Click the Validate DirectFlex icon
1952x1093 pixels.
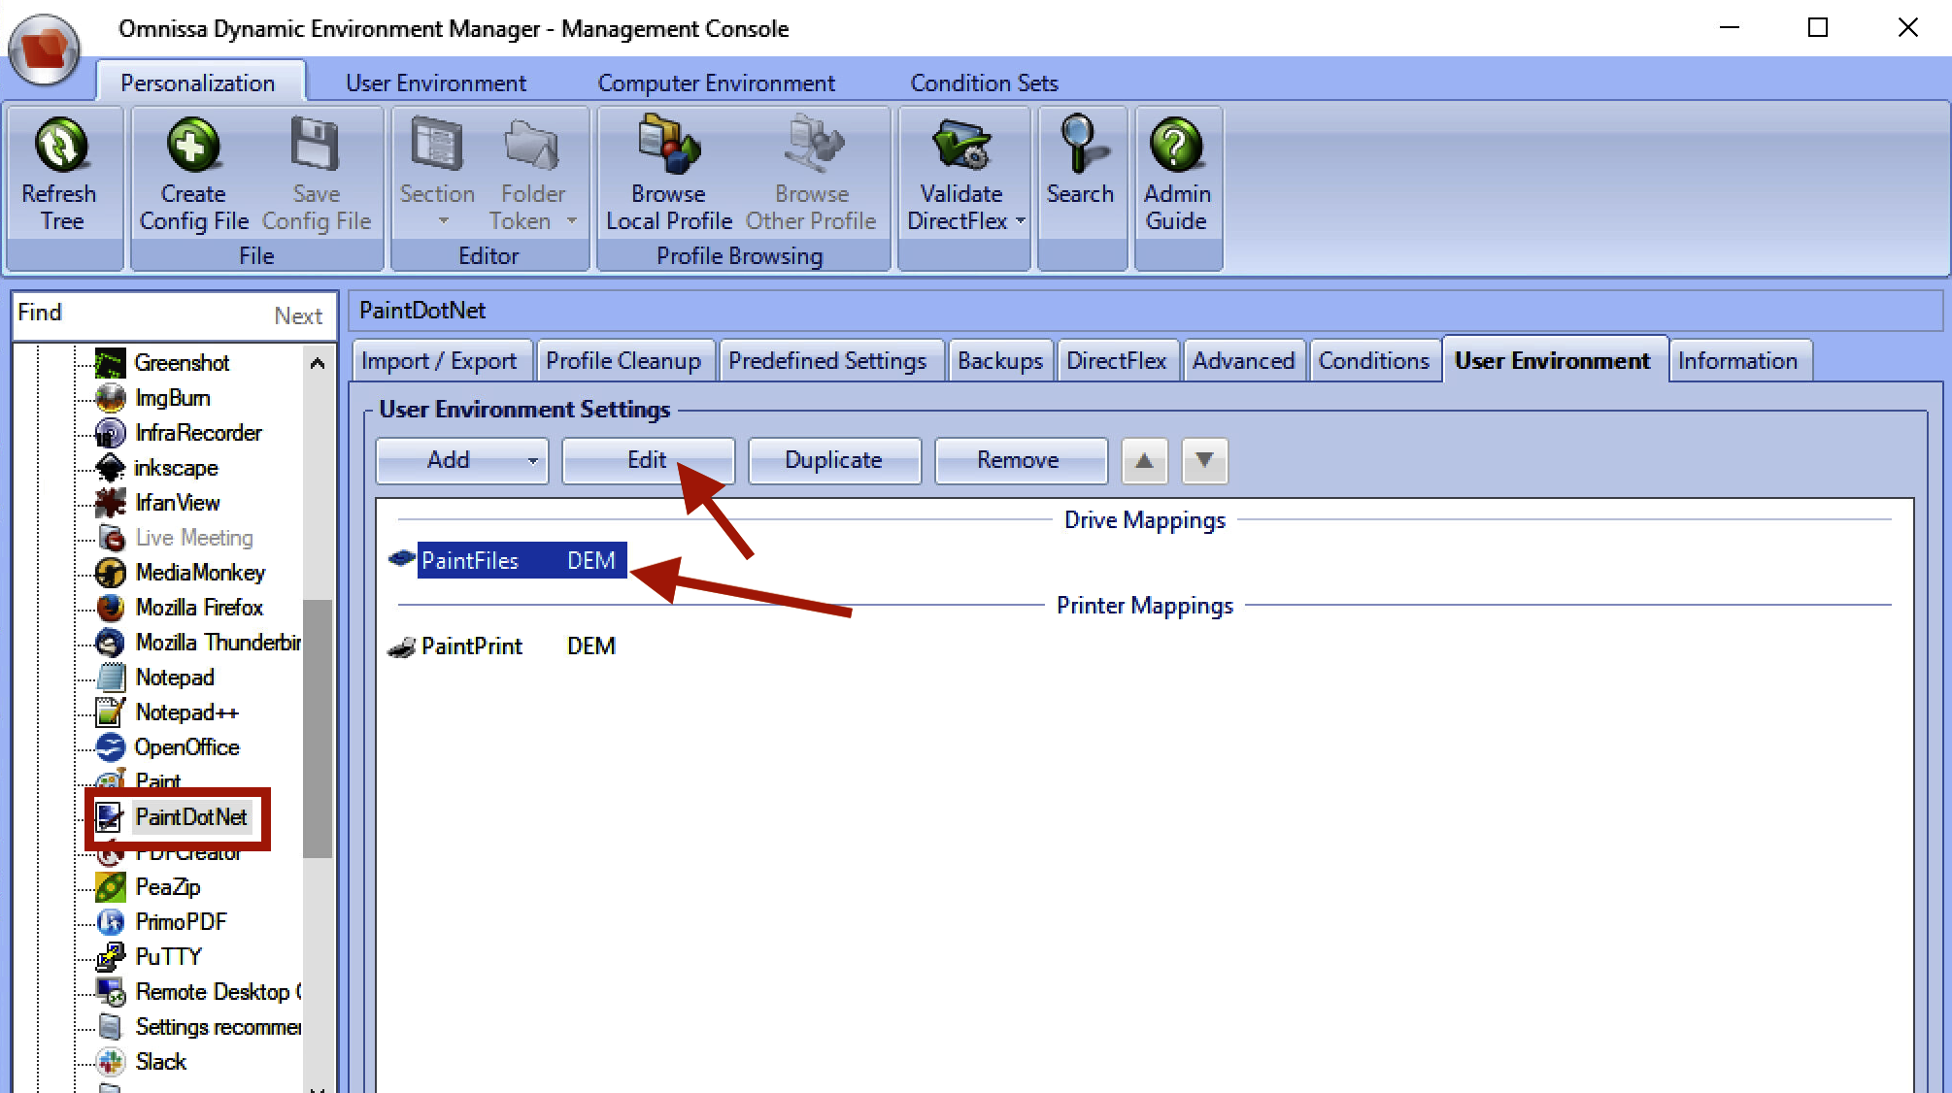[959, 147]
